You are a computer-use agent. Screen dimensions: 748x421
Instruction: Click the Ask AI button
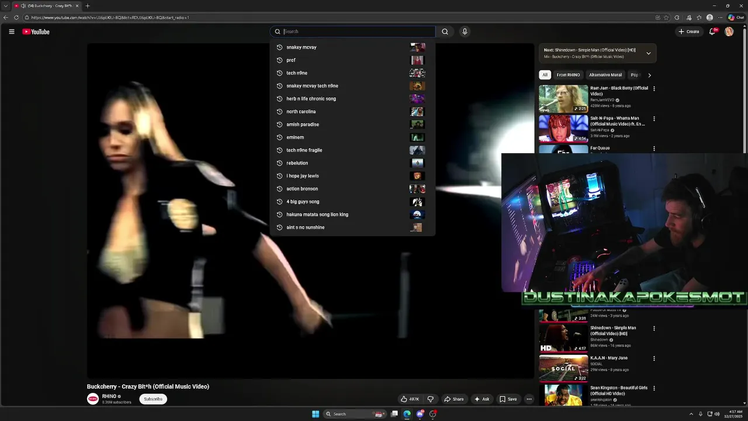coord(482,399)
